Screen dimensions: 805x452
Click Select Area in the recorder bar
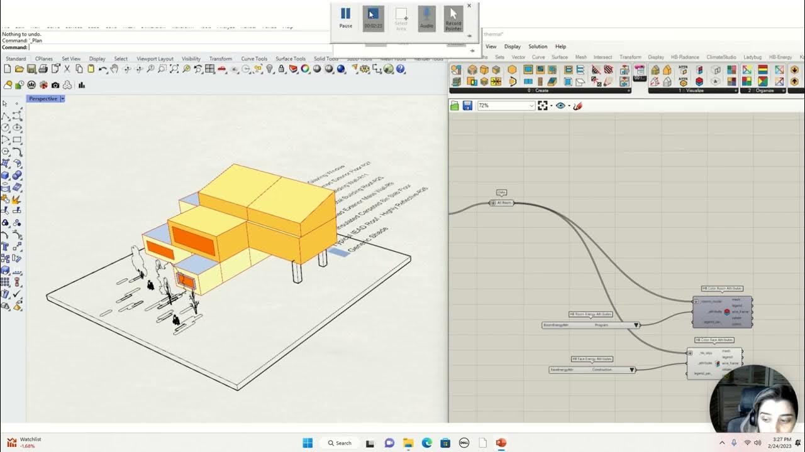[x=401, y=19]
